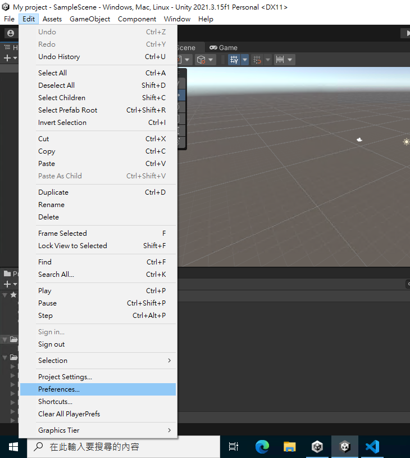Select the directional light sun gizmo

(406, 142)
